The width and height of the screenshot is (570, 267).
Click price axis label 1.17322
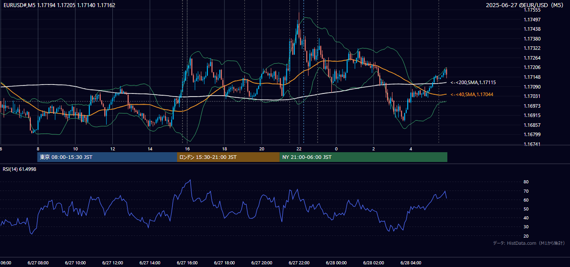tap(532, 49)
